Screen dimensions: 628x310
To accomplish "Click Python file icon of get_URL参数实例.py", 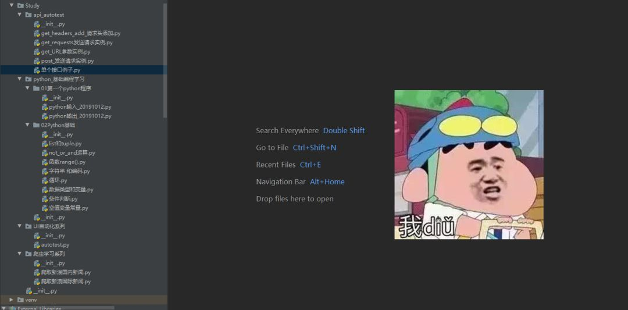I will pos(37,52).
